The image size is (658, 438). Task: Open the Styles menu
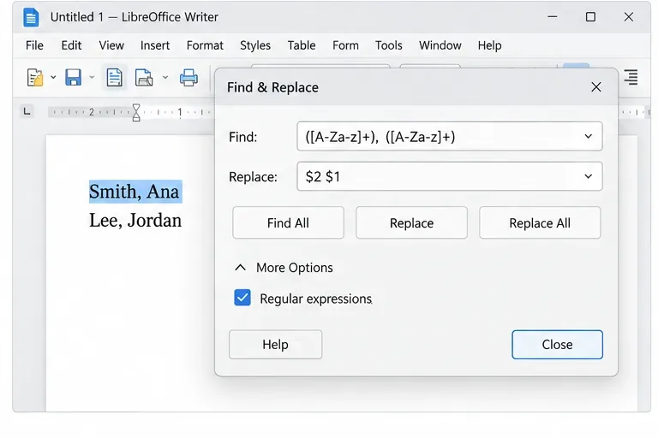tap(255, 45)
